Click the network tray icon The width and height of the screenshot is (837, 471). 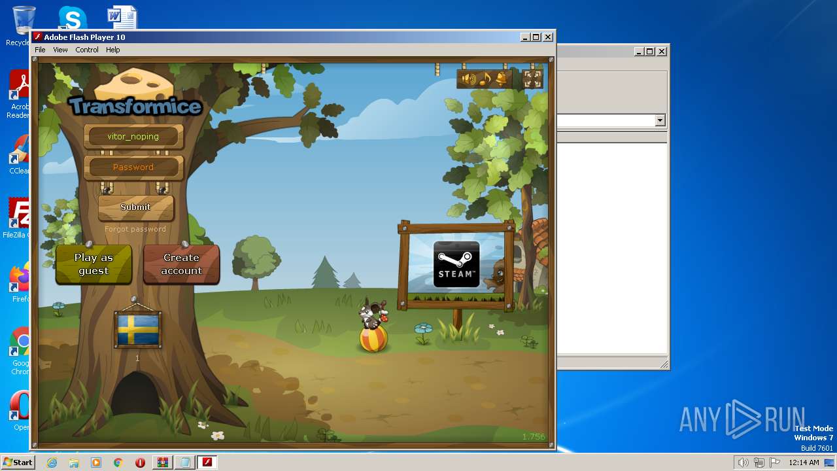tap(759, 462)
